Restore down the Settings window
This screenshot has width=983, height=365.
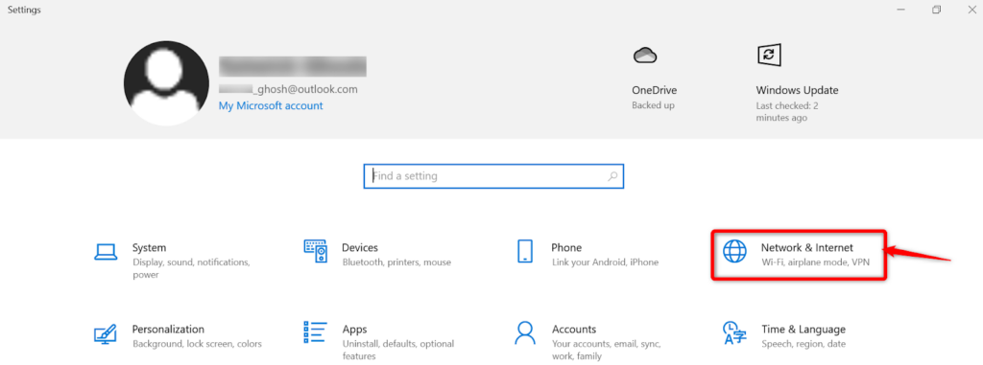[x=936, y=10]
